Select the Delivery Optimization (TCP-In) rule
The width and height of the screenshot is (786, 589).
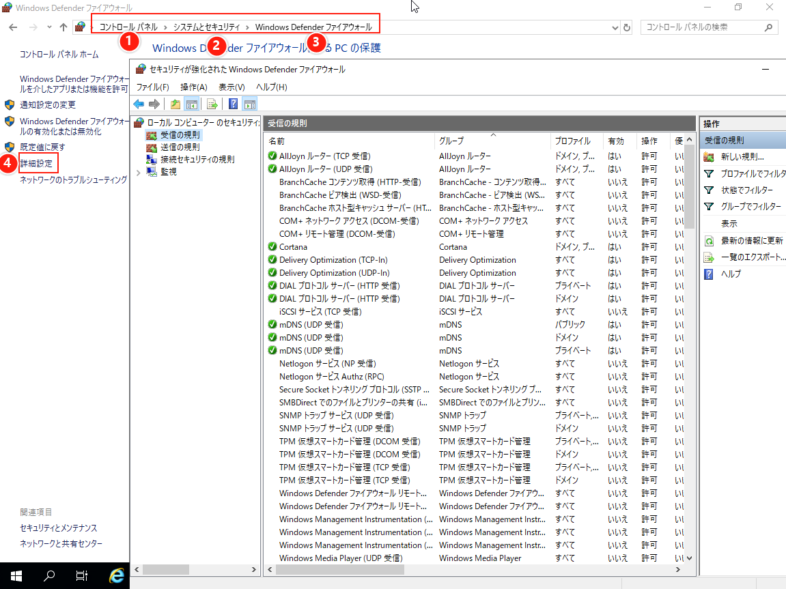(x=474, y=260)
